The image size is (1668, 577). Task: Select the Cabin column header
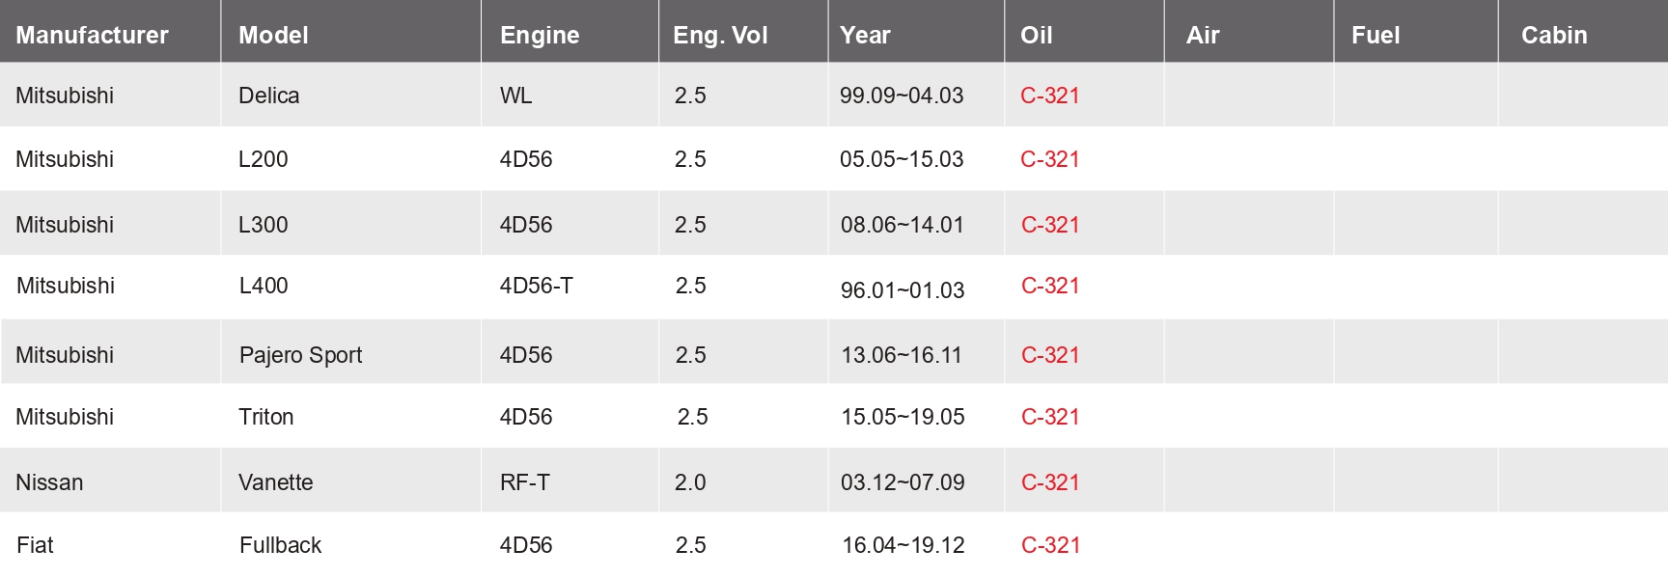point(1554,36)
